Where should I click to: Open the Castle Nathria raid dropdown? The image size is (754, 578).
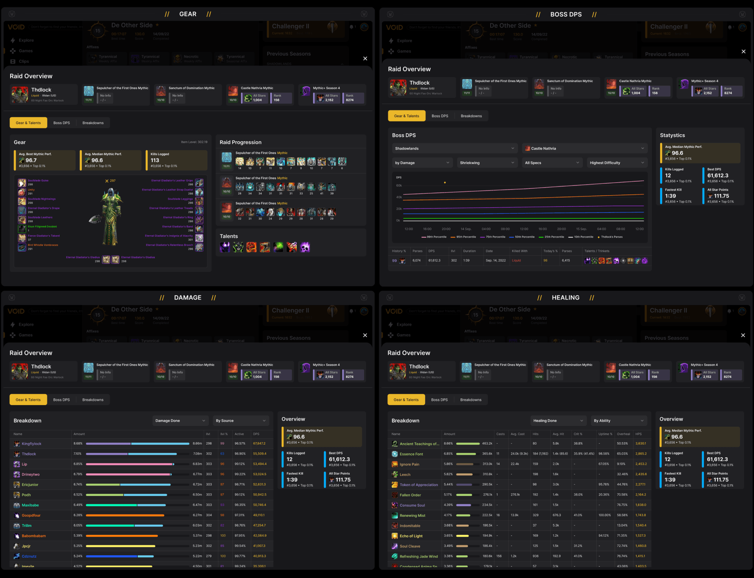585,148
